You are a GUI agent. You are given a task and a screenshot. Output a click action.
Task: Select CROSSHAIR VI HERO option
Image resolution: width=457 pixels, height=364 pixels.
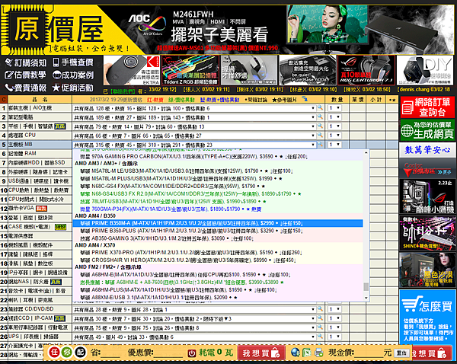coord(218,260)
